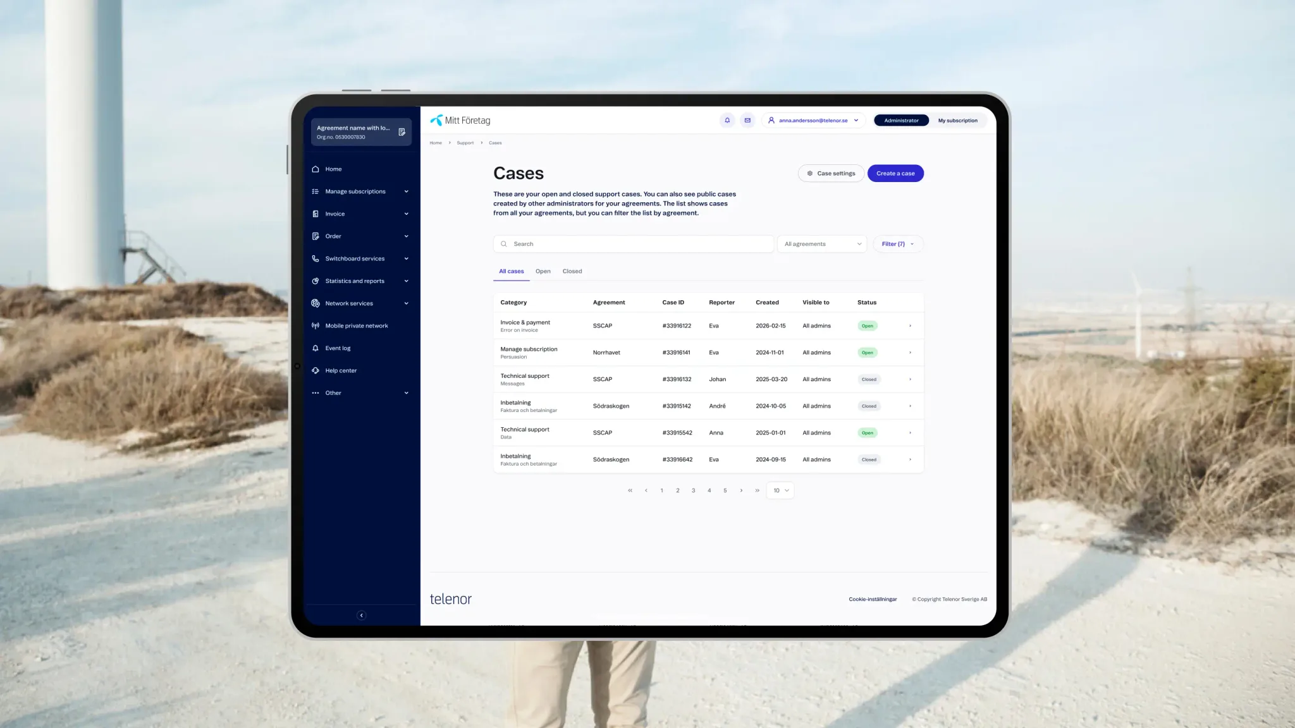
Task: Go to Home in breadcrumb
Action: pos(436,143)
